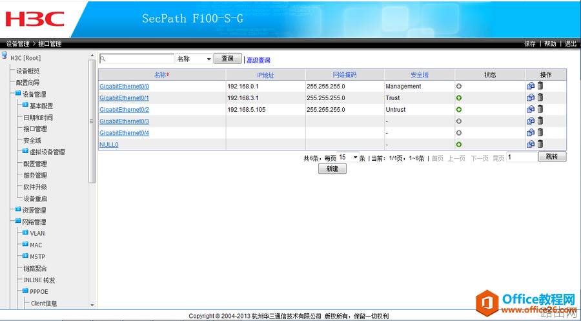Click the edit icon for NULL0
Screen dimensions: 581x321
coord(531,144)
